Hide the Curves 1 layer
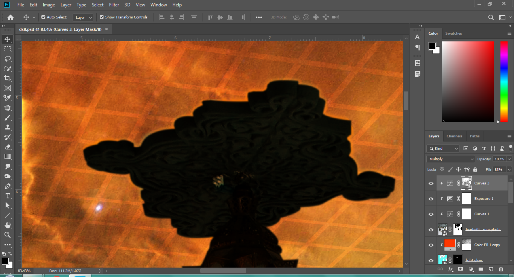 tap(431, 214)
